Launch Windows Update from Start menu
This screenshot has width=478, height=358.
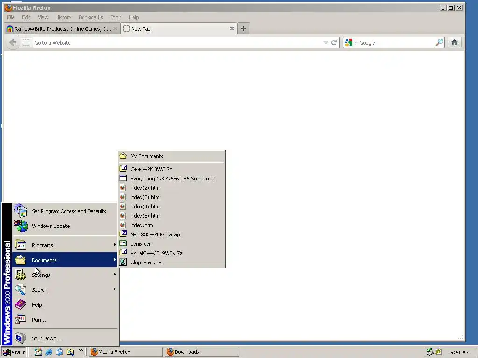pos(64,226)
